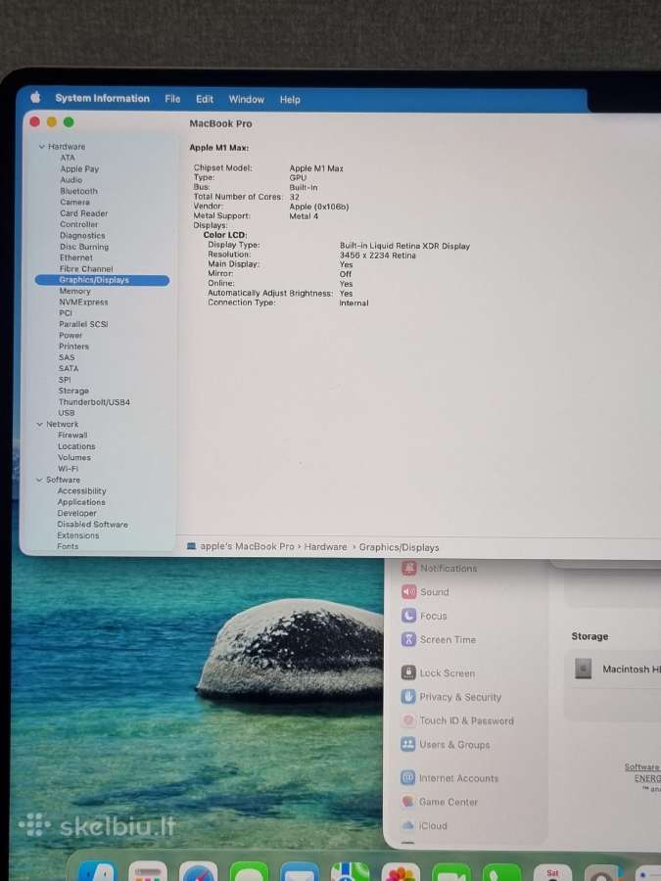Select USB in the sidebar
The height and width of the screenshot is (881, 661).
click(67, 413)
